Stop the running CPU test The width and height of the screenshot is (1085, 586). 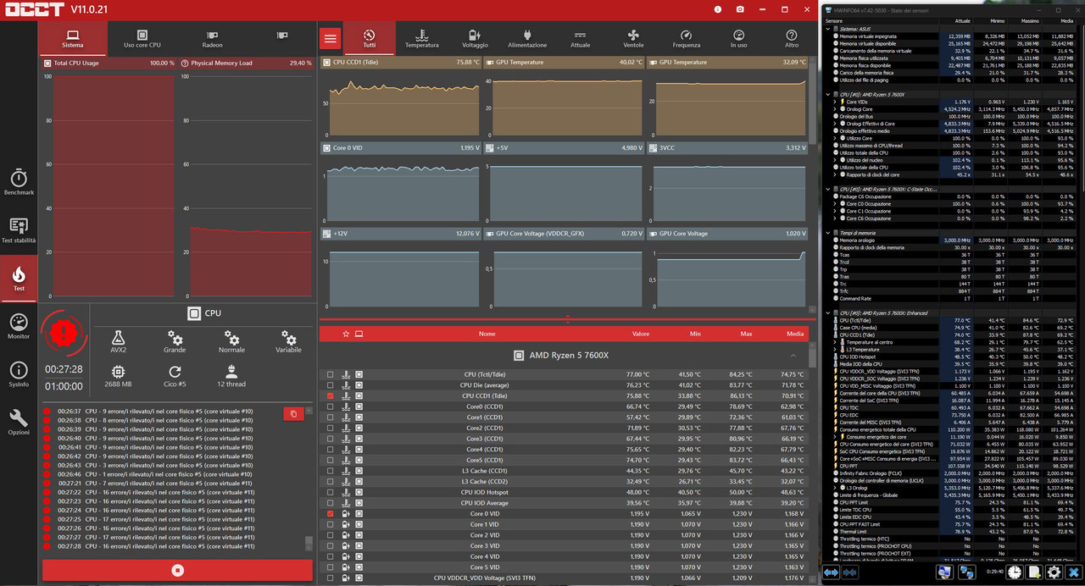[x=177, y=571]
